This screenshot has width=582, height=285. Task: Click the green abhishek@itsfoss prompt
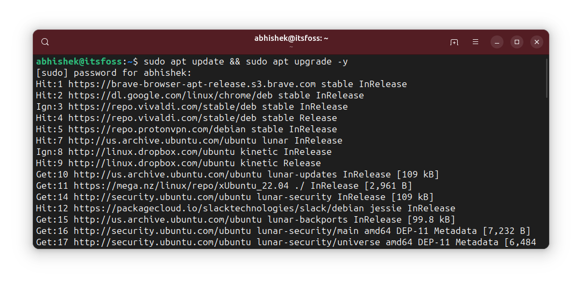tap(79, 62)
